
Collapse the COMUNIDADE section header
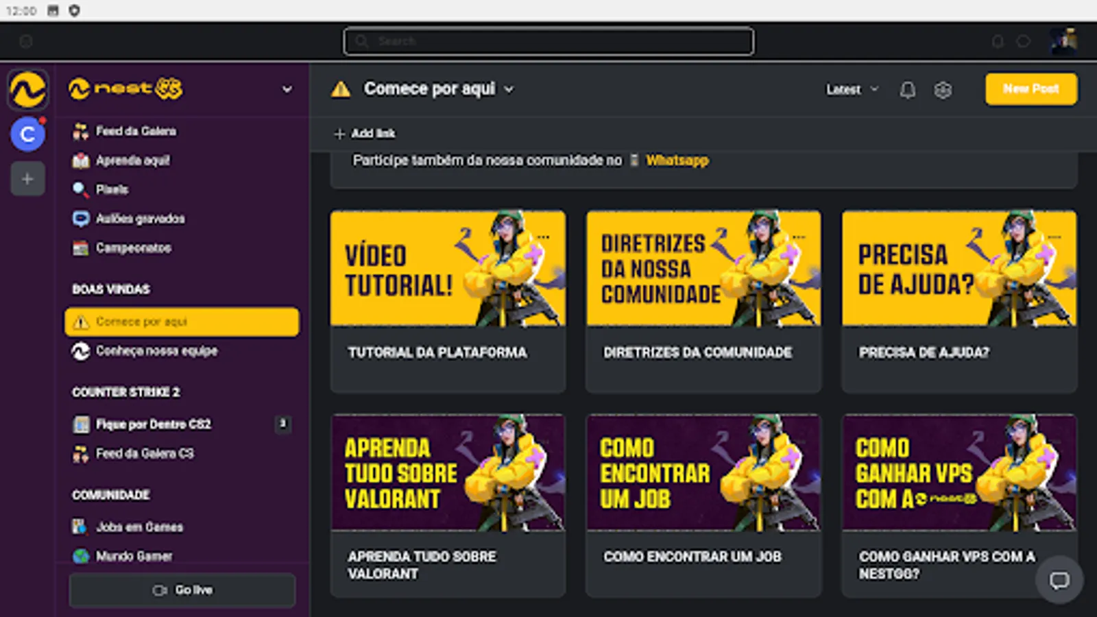(x=111, y=495)
